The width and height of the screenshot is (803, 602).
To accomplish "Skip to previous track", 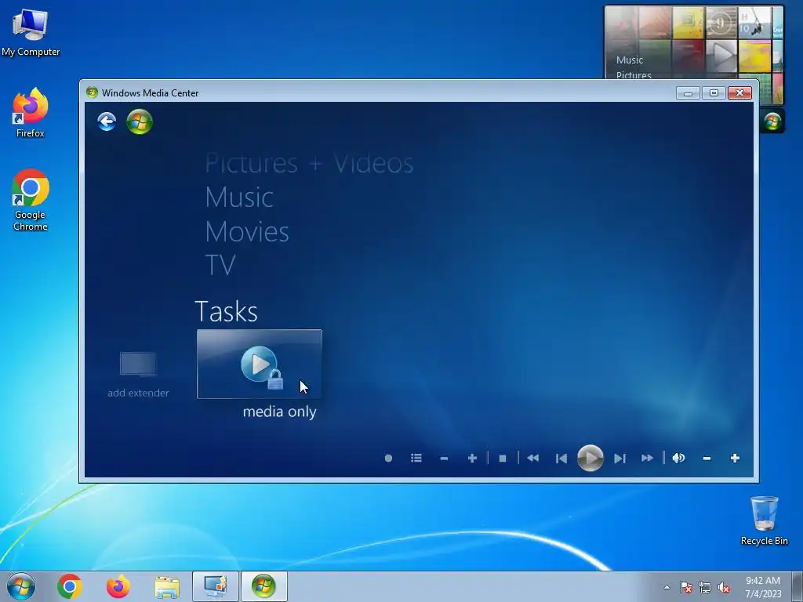I will click(561, 458).
